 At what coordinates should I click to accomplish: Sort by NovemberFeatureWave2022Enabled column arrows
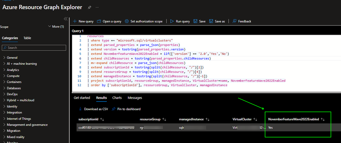(323, 120)
